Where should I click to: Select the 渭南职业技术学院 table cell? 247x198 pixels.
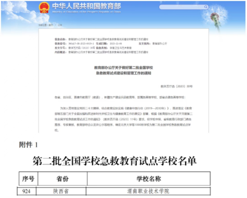148,191
